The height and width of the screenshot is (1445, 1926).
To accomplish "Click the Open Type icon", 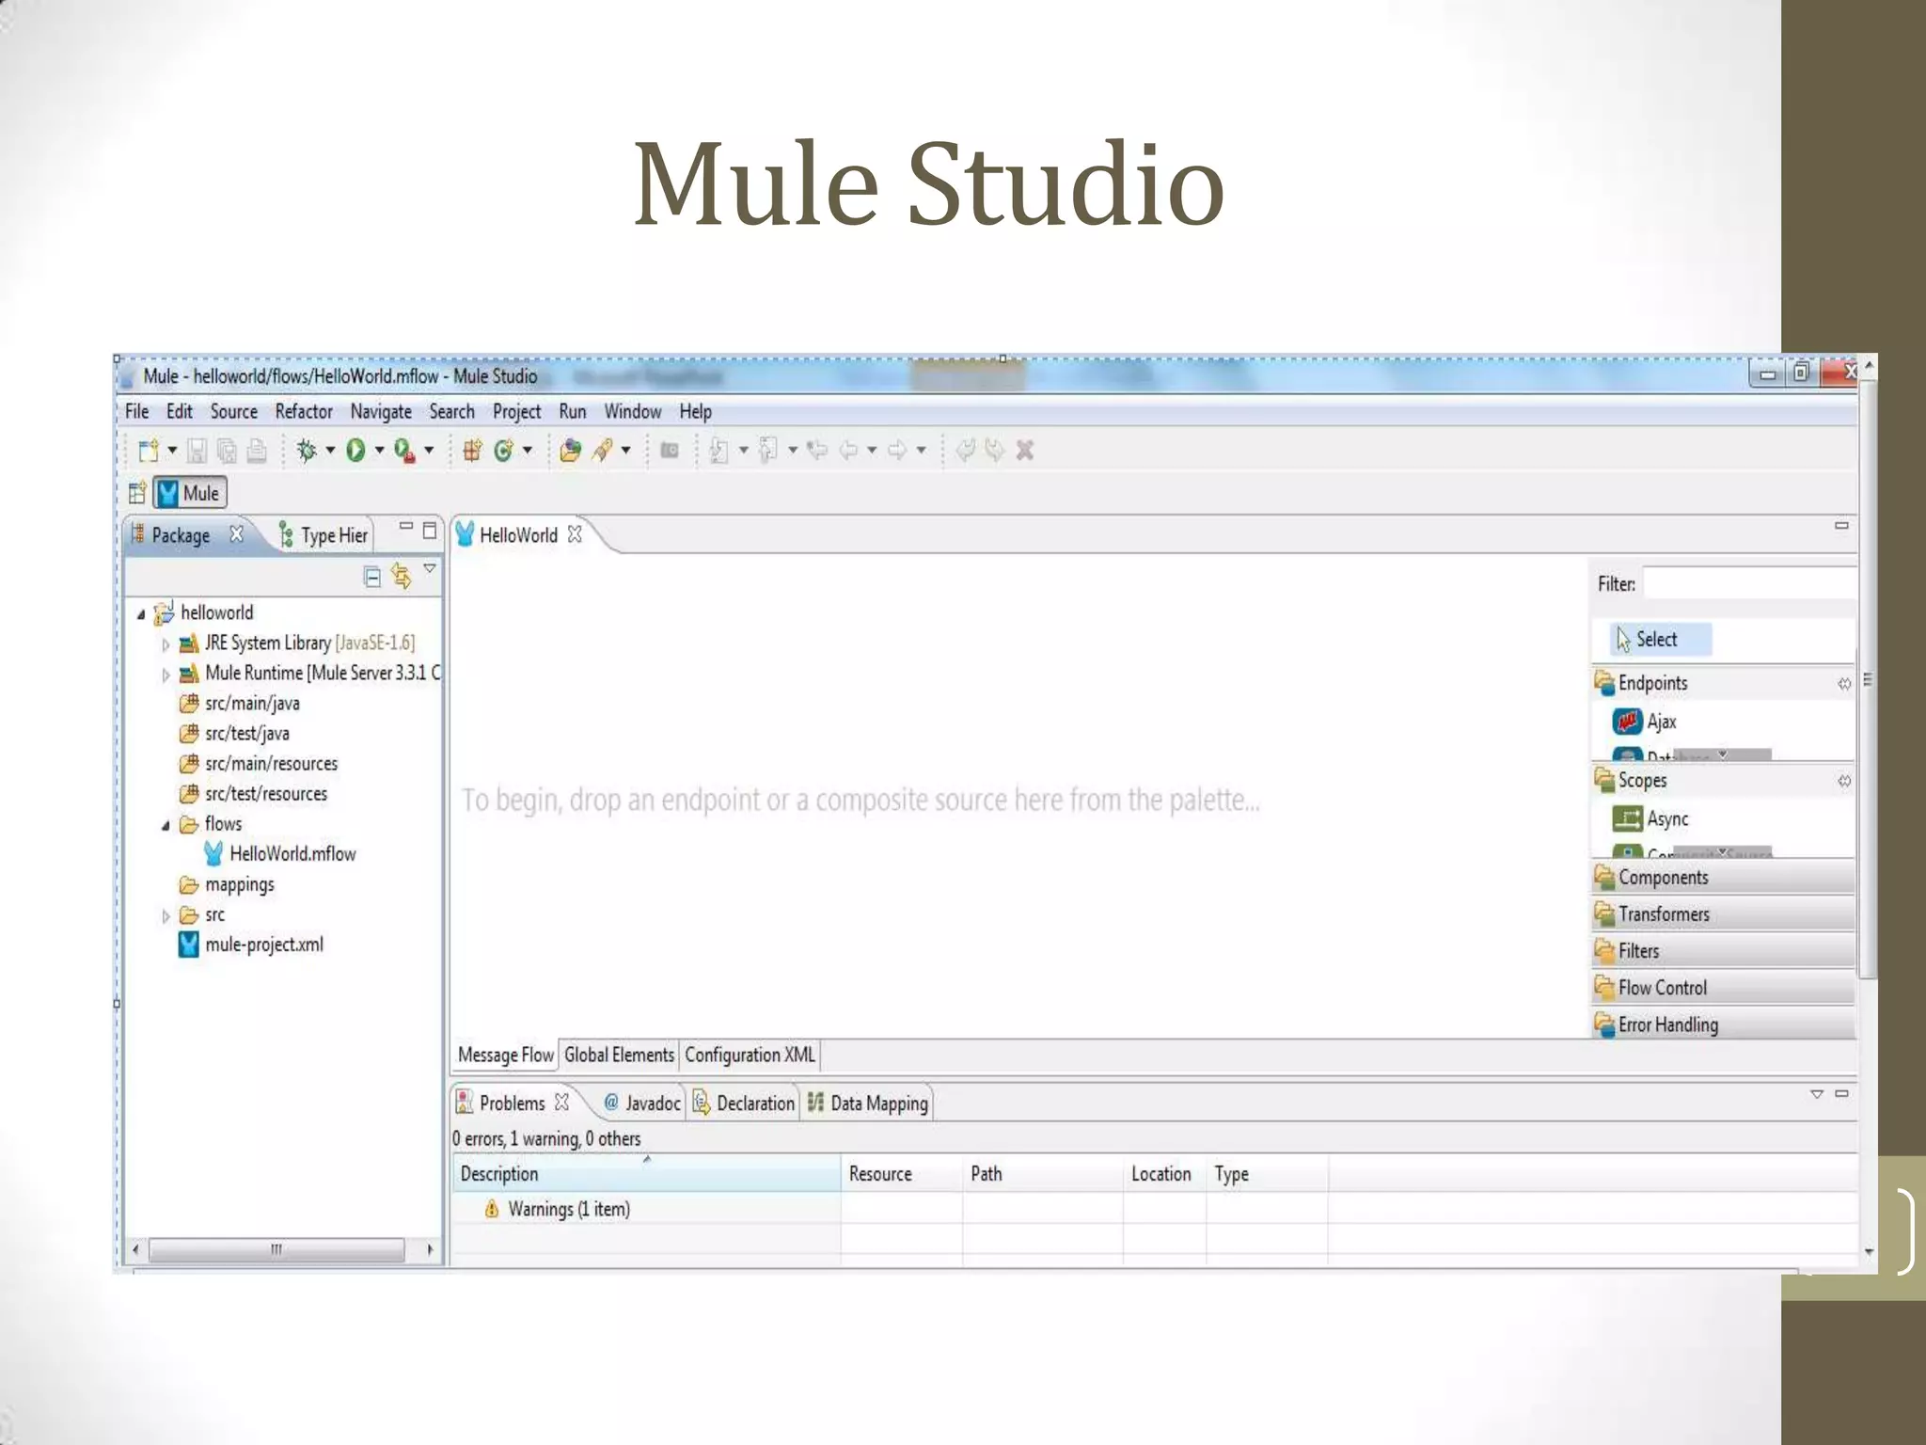I will coord(570,451).
